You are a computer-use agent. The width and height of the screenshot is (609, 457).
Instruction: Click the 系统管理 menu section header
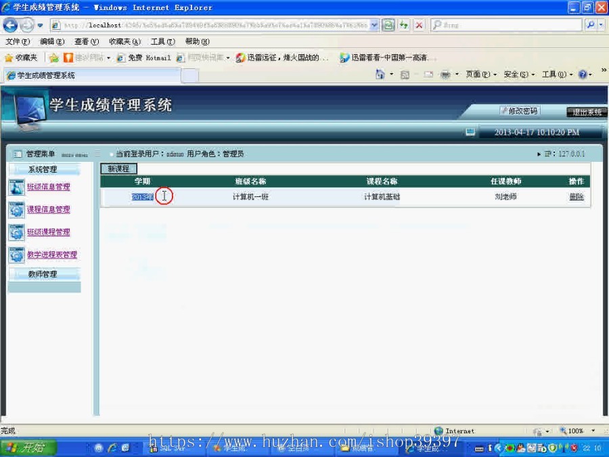[43, 169]
